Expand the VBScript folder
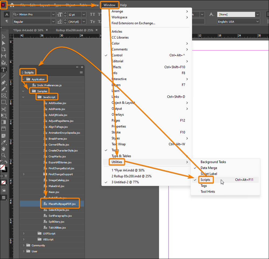Screen dimensions: 269x259 (24, 239)
